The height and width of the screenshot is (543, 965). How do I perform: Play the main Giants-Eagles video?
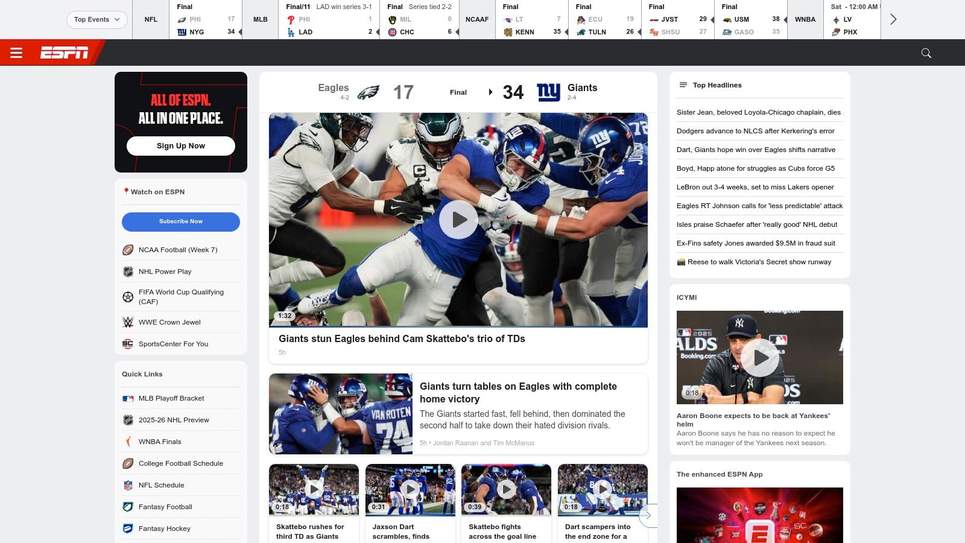tap(458, 220)
